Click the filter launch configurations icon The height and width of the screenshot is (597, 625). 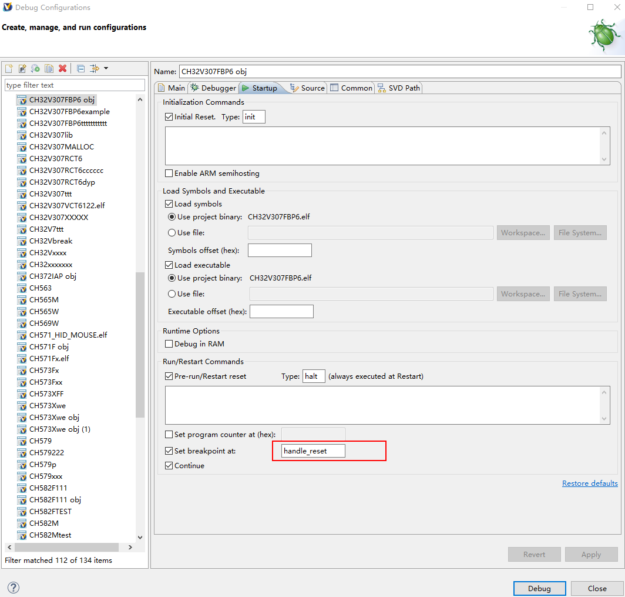click(x=95, y=69)
